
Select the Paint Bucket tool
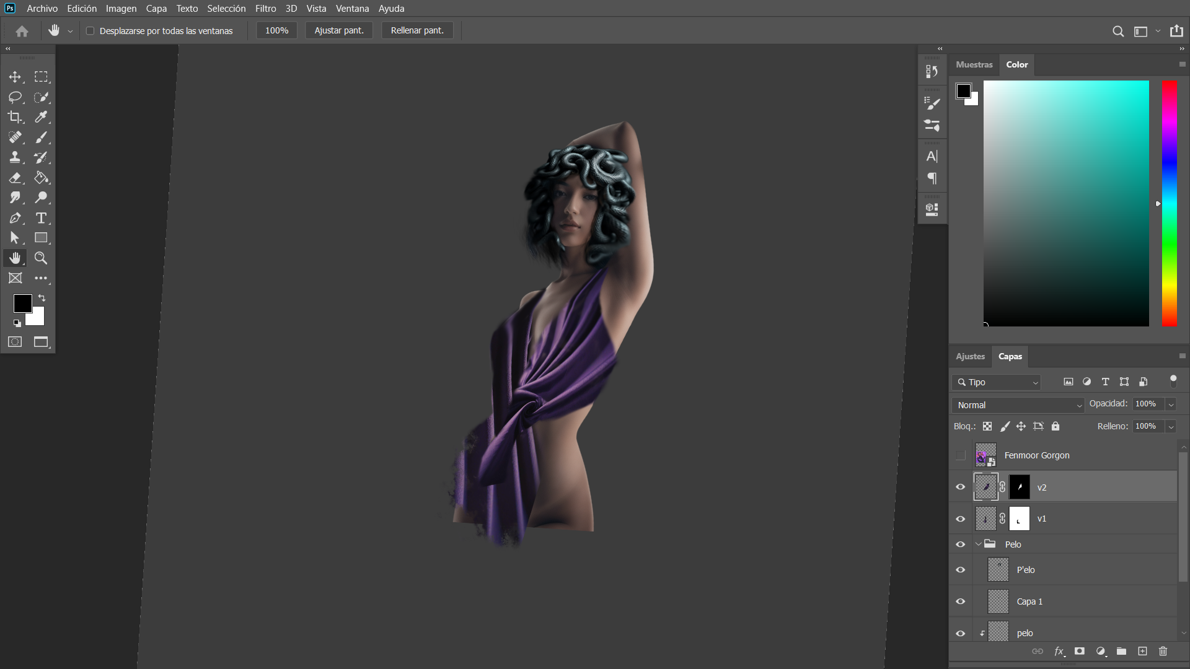[41, 178]
